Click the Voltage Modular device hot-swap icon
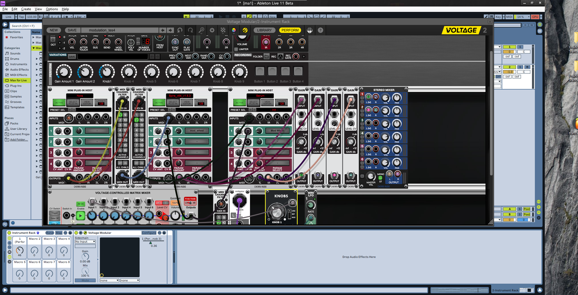578x295 pixels. pyautogui.click(x=160, y=233)
